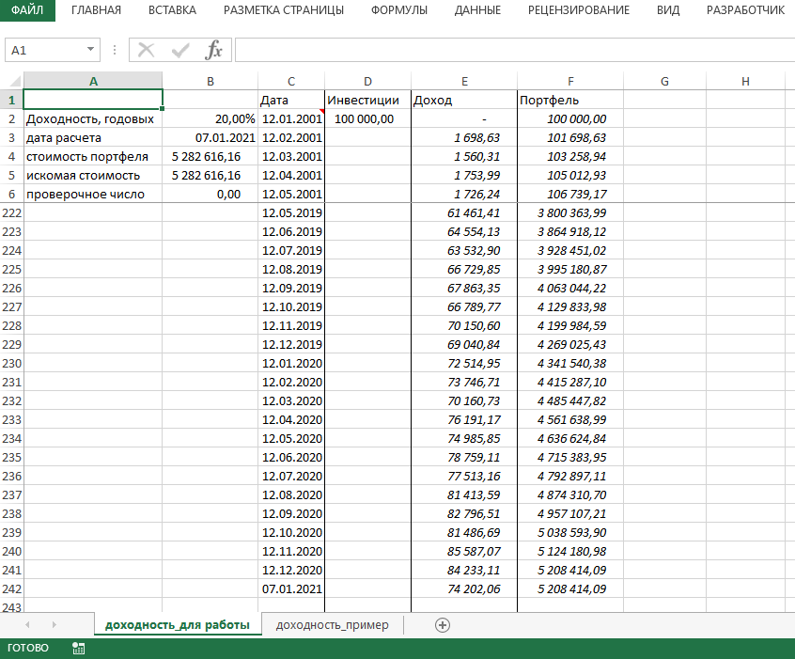The width and height of the screenshot is (795, 659).
Task: Select row 242 header
Action: coord(11,589)
